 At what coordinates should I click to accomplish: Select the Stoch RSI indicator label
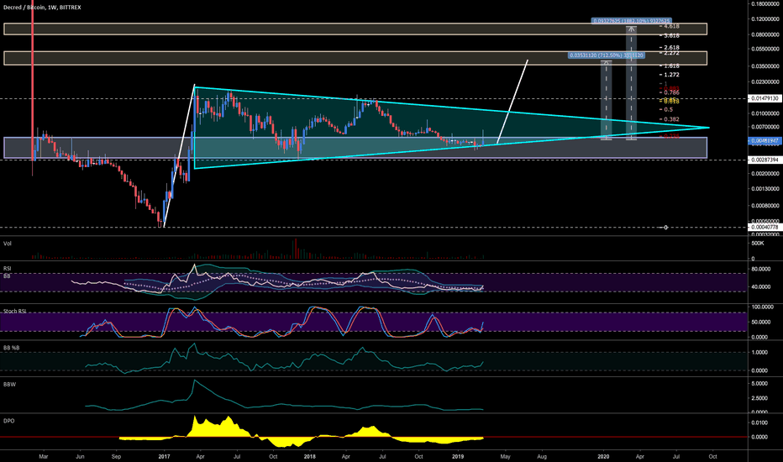14,311
